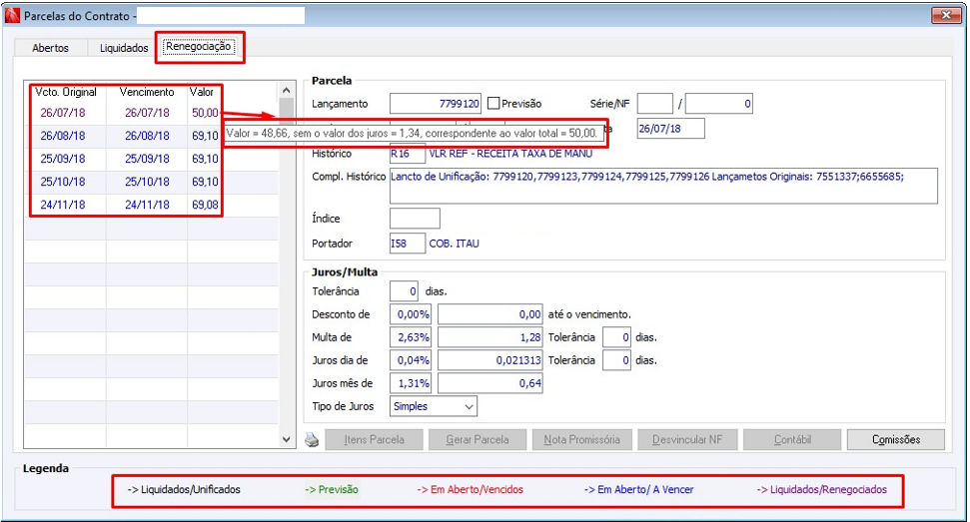This screenshot has height=522, width=970.
Task: Click the Em Aberto/Vencidos legend entry
Action: click(471, 489)
